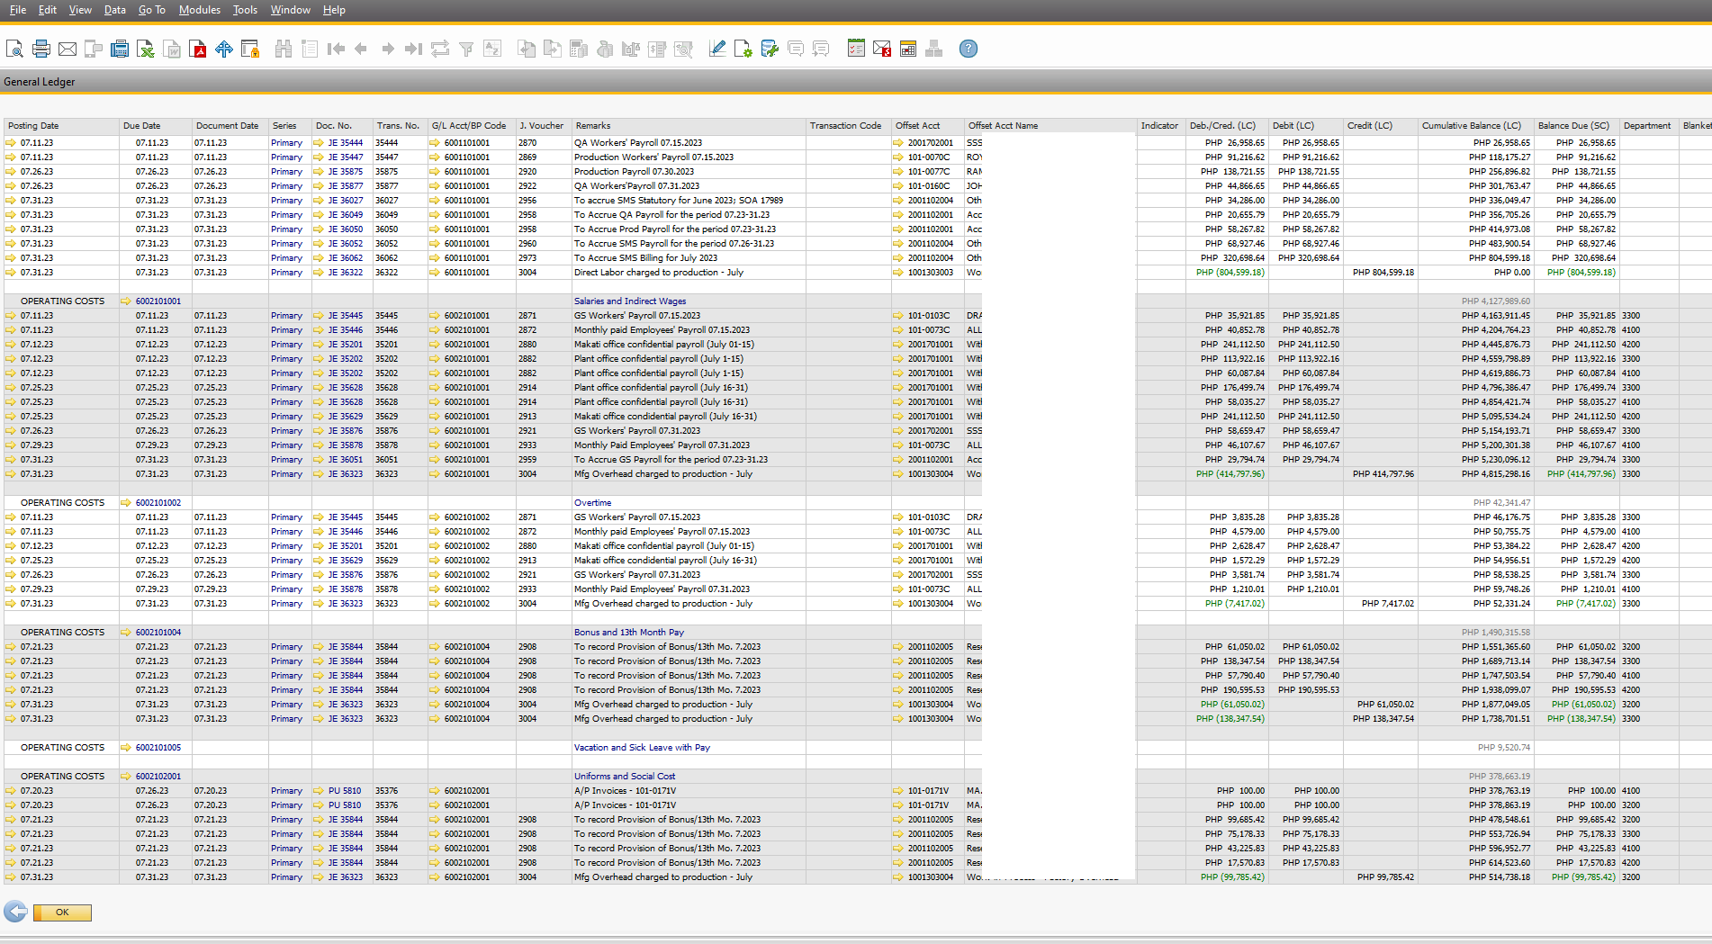Click the General Ledger window title bar
Screen dimensions: 1712x944
pyautogui.click(x=856, y=81)
